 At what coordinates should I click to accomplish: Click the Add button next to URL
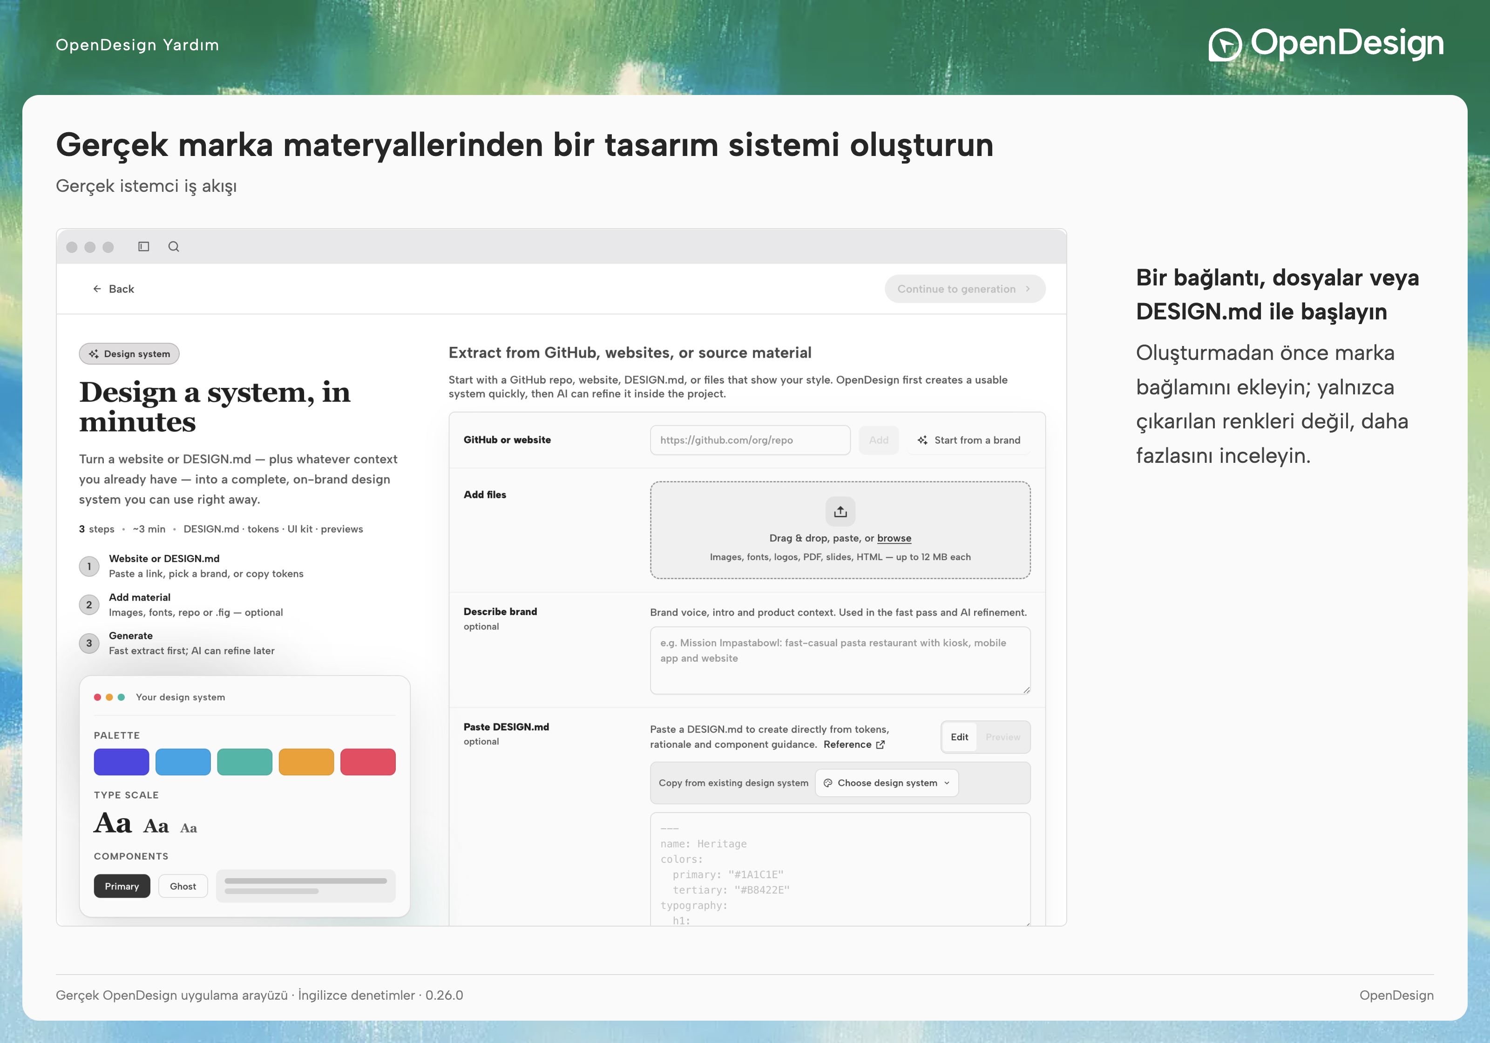tap(878, 440)
